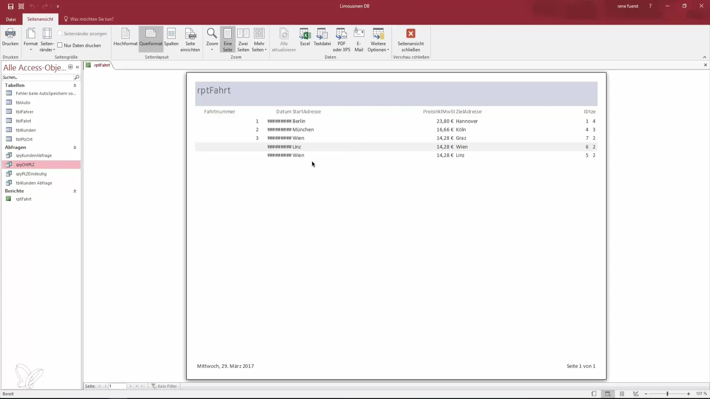Toggle Querformat landscape layout

click(151, 37)
